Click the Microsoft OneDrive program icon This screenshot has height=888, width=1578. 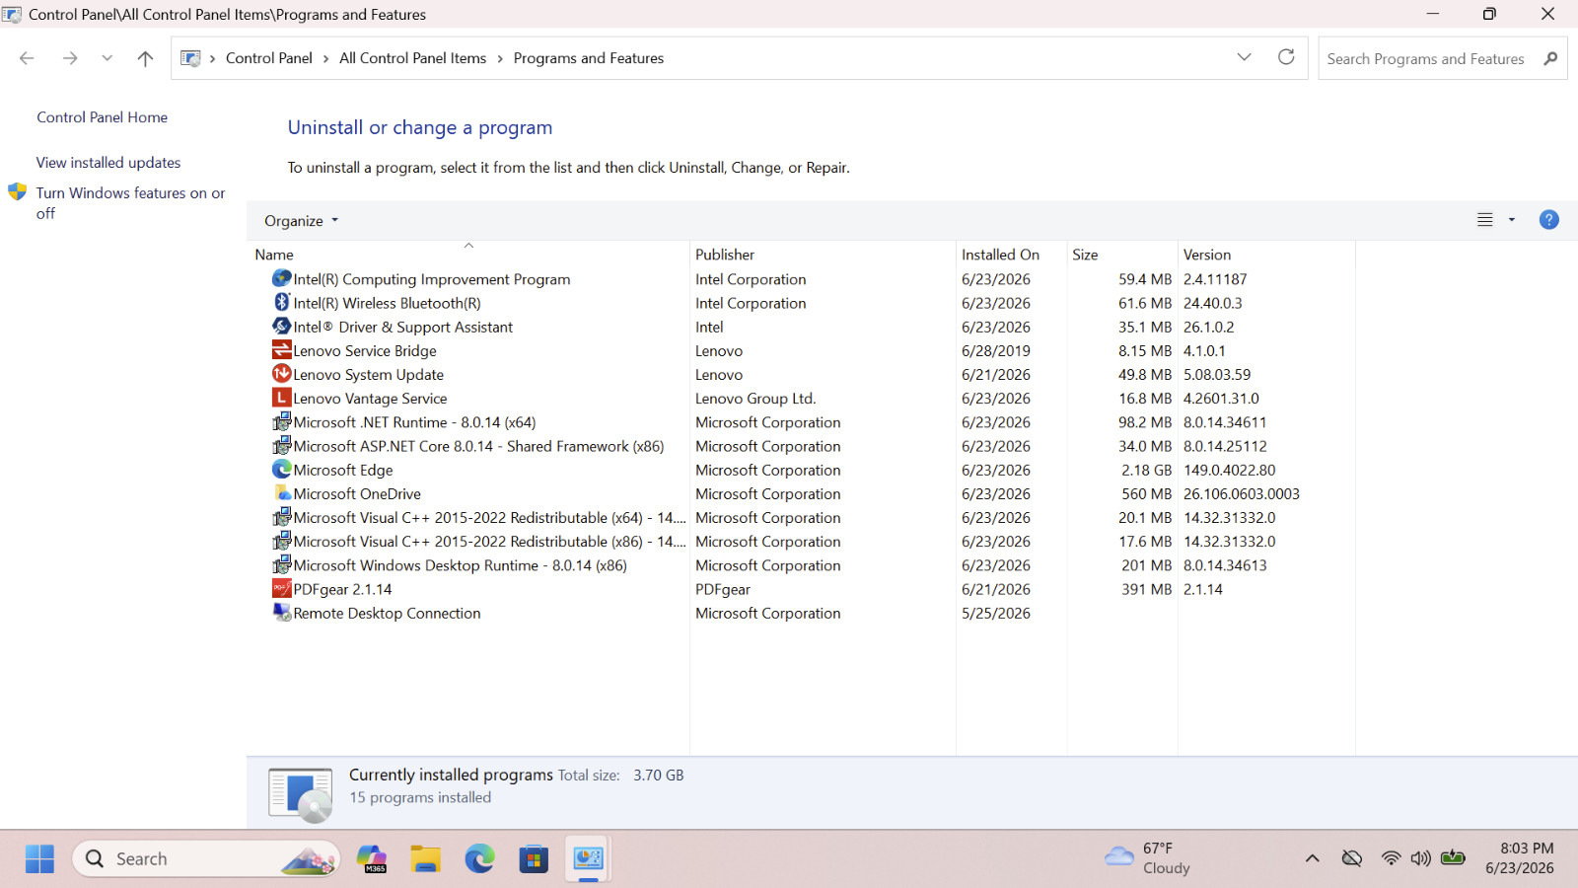[x=282, y=493]
